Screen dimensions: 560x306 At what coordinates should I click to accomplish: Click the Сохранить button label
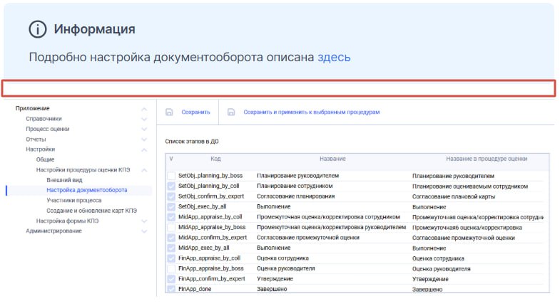pyautogui.click(x=195, y=112)
